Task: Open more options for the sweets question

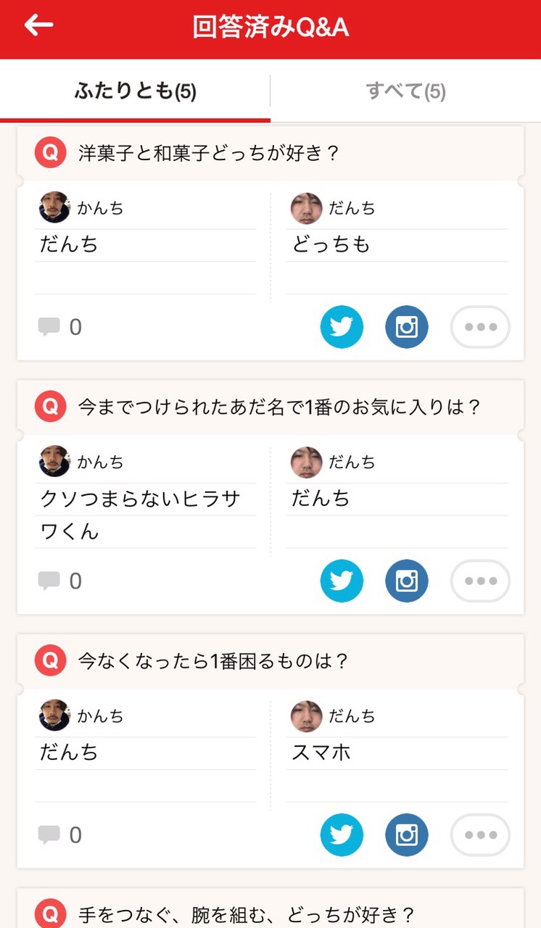Action: point(480,327)
